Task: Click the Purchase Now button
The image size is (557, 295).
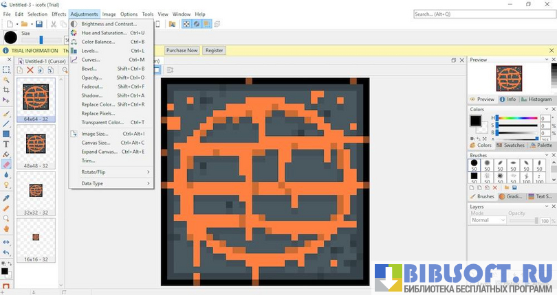Action: [x=182, y=50]
